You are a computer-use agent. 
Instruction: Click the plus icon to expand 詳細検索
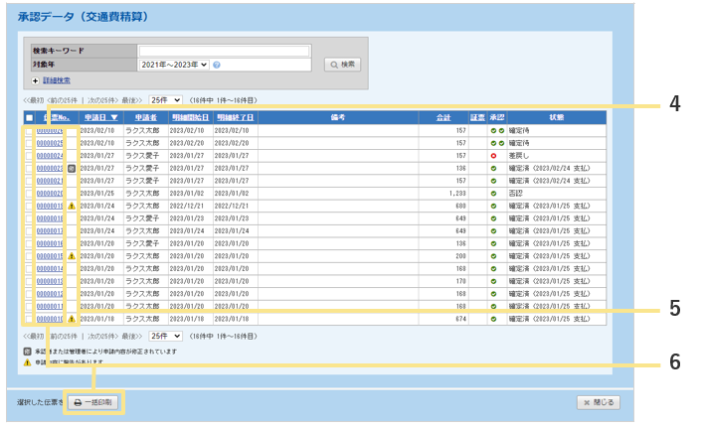(36, 80)
